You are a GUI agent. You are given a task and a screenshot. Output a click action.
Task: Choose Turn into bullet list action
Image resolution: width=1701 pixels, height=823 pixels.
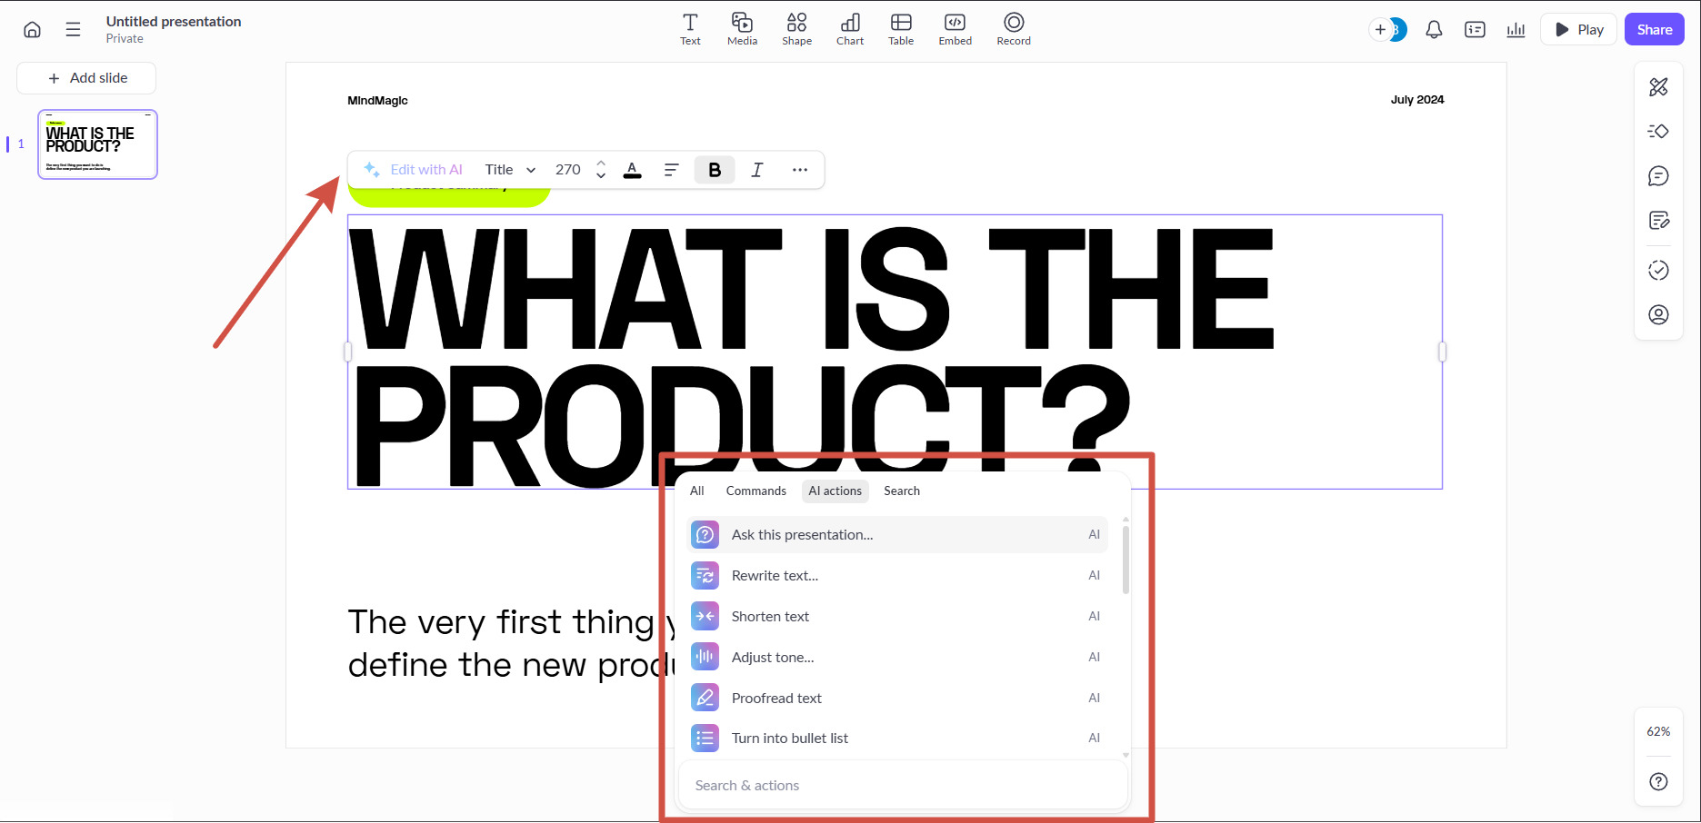(898, 739)
